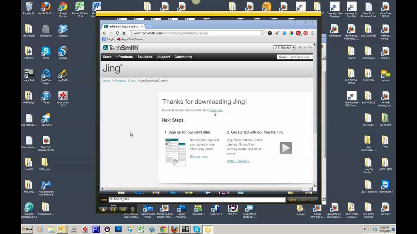Open Jing customize settings wrench icon
The width and height of the screenshot is (417, 234).
point(132,210)
